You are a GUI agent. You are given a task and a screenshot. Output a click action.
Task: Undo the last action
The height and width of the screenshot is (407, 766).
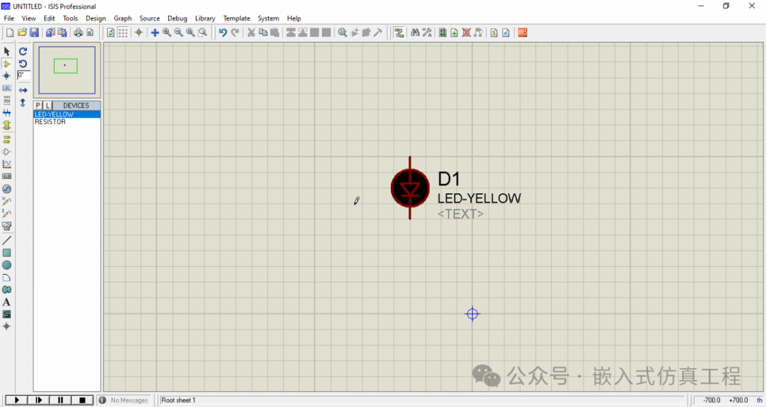click(223, 33)
